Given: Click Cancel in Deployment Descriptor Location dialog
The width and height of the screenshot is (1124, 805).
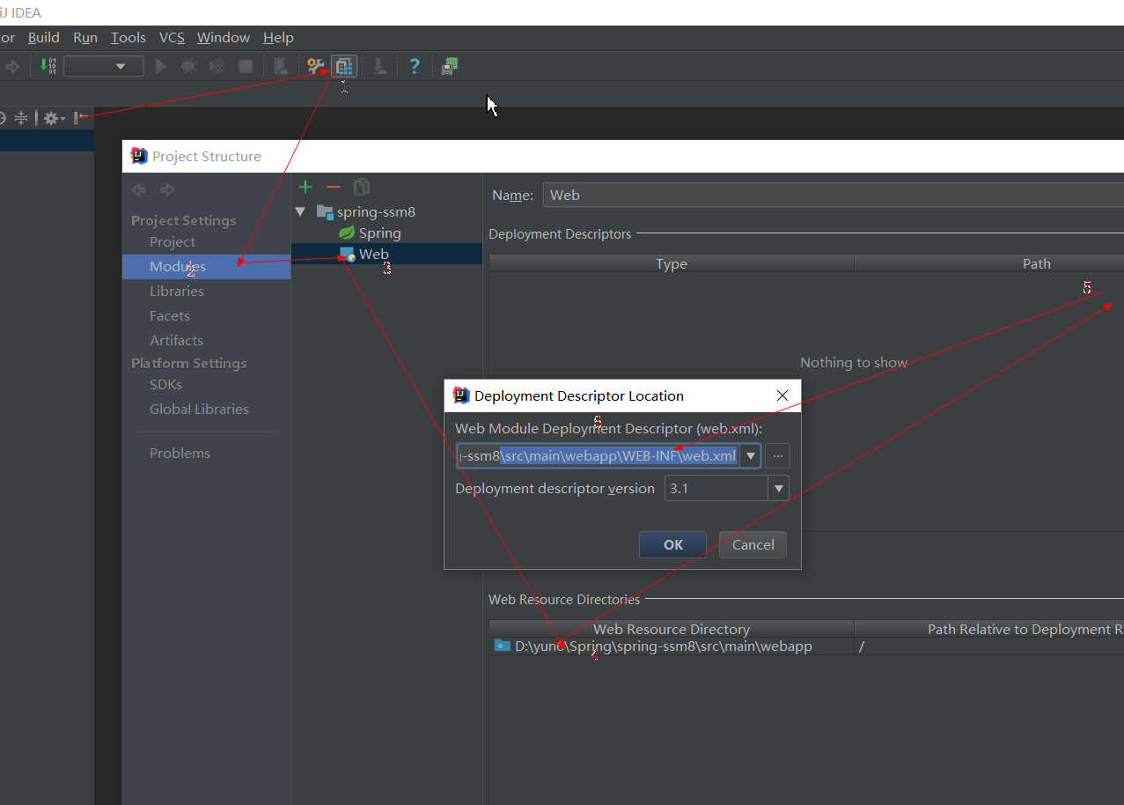Looking at the screenshot, I should (753, 544).
